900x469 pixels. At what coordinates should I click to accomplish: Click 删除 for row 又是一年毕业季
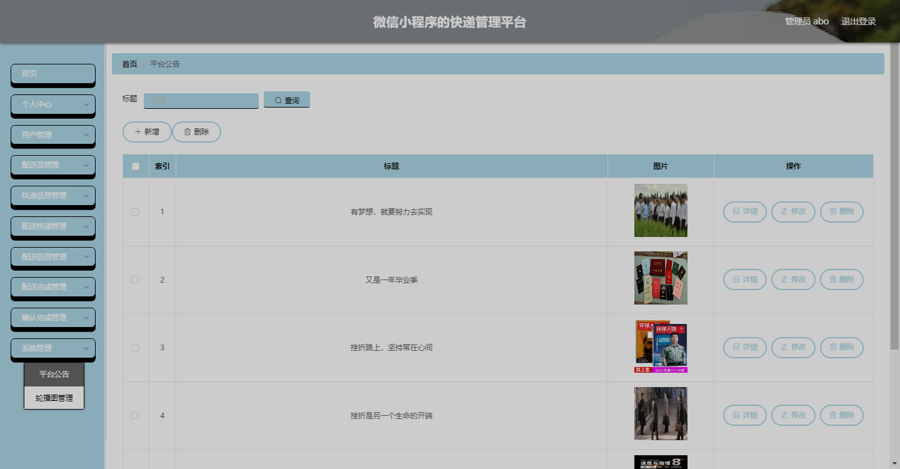pos(842,280)
